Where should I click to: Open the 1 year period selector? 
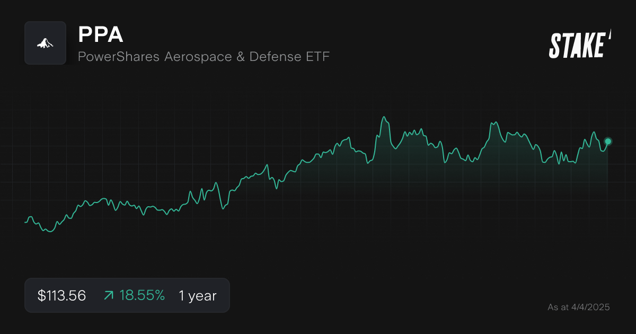click(197, 295)
